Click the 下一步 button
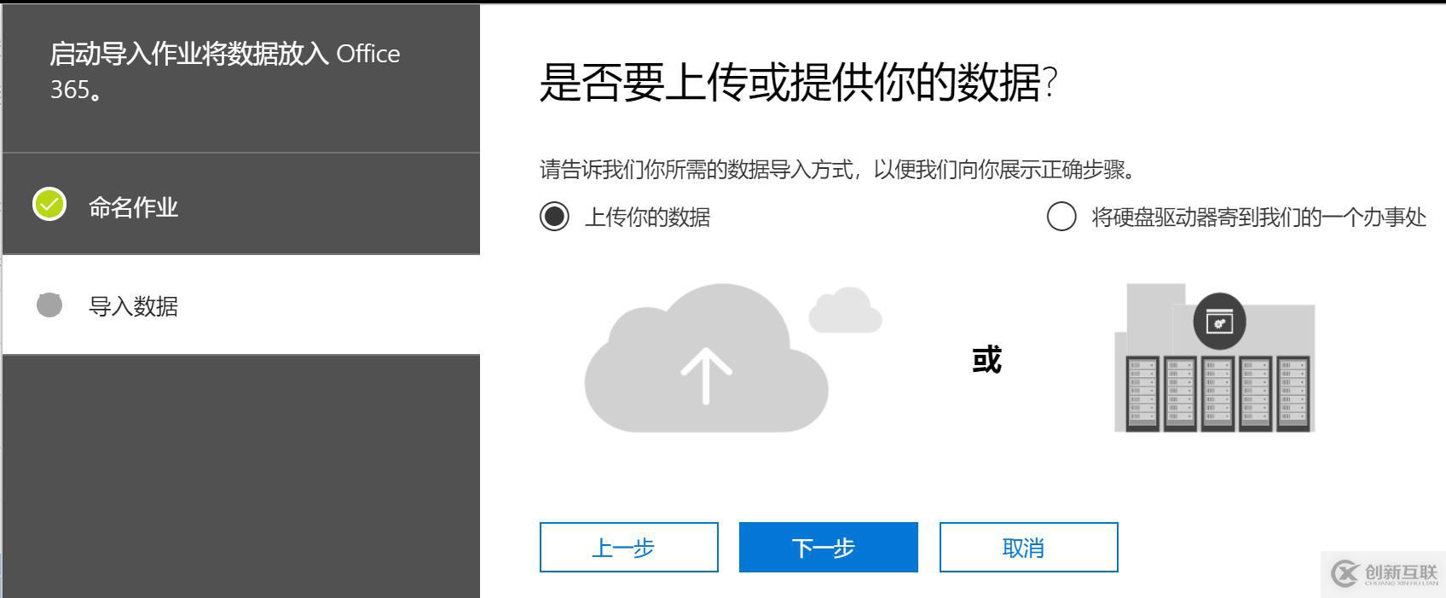 coord(828,547)
